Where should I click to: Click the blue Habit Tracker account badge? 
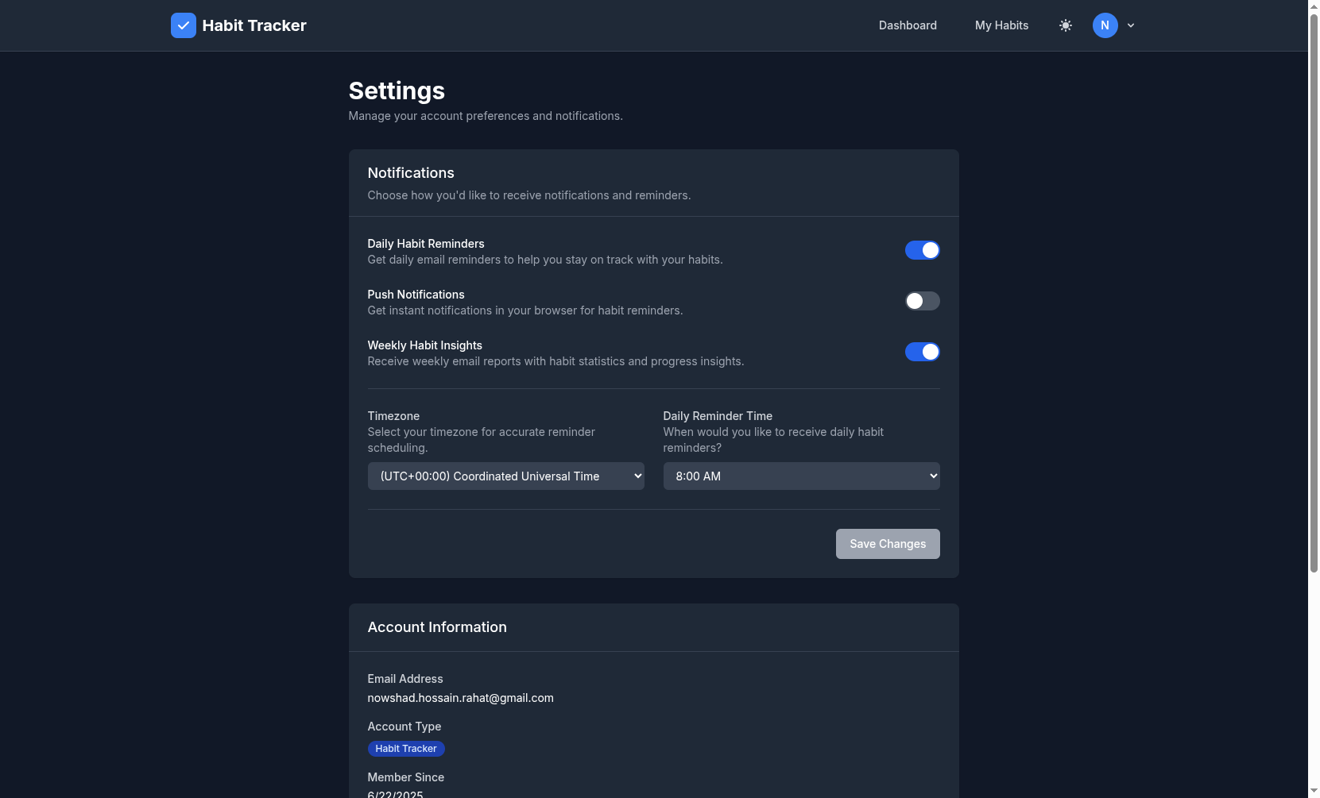point(406,749)
